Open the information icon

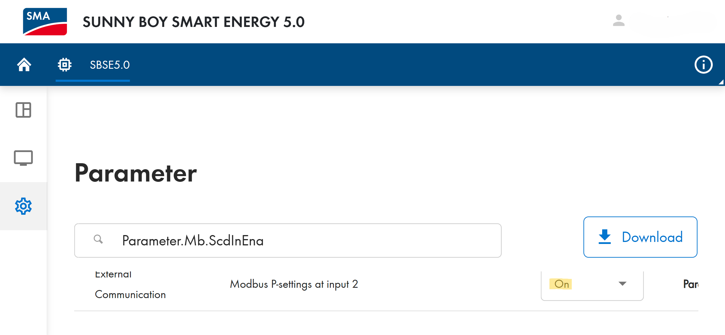[703, 65]
